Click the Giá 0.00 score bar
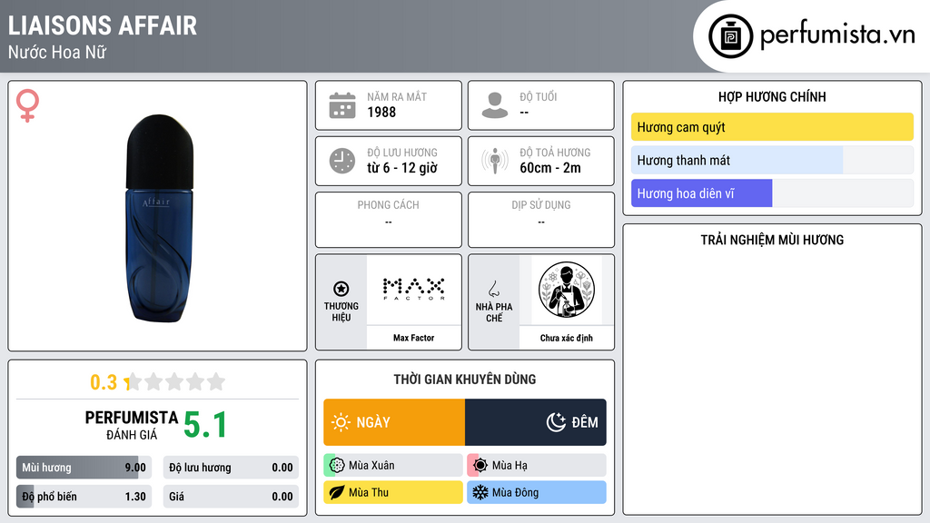Screen dimensions: 930x523 (x=231, y=497)
